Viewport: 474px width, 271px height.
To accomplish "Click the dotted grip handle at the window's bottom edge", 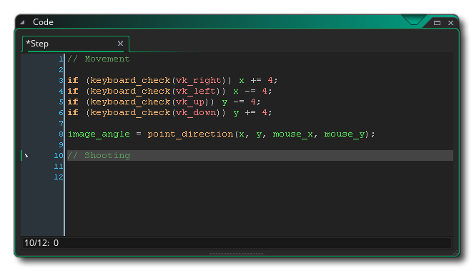I will 237,254.
